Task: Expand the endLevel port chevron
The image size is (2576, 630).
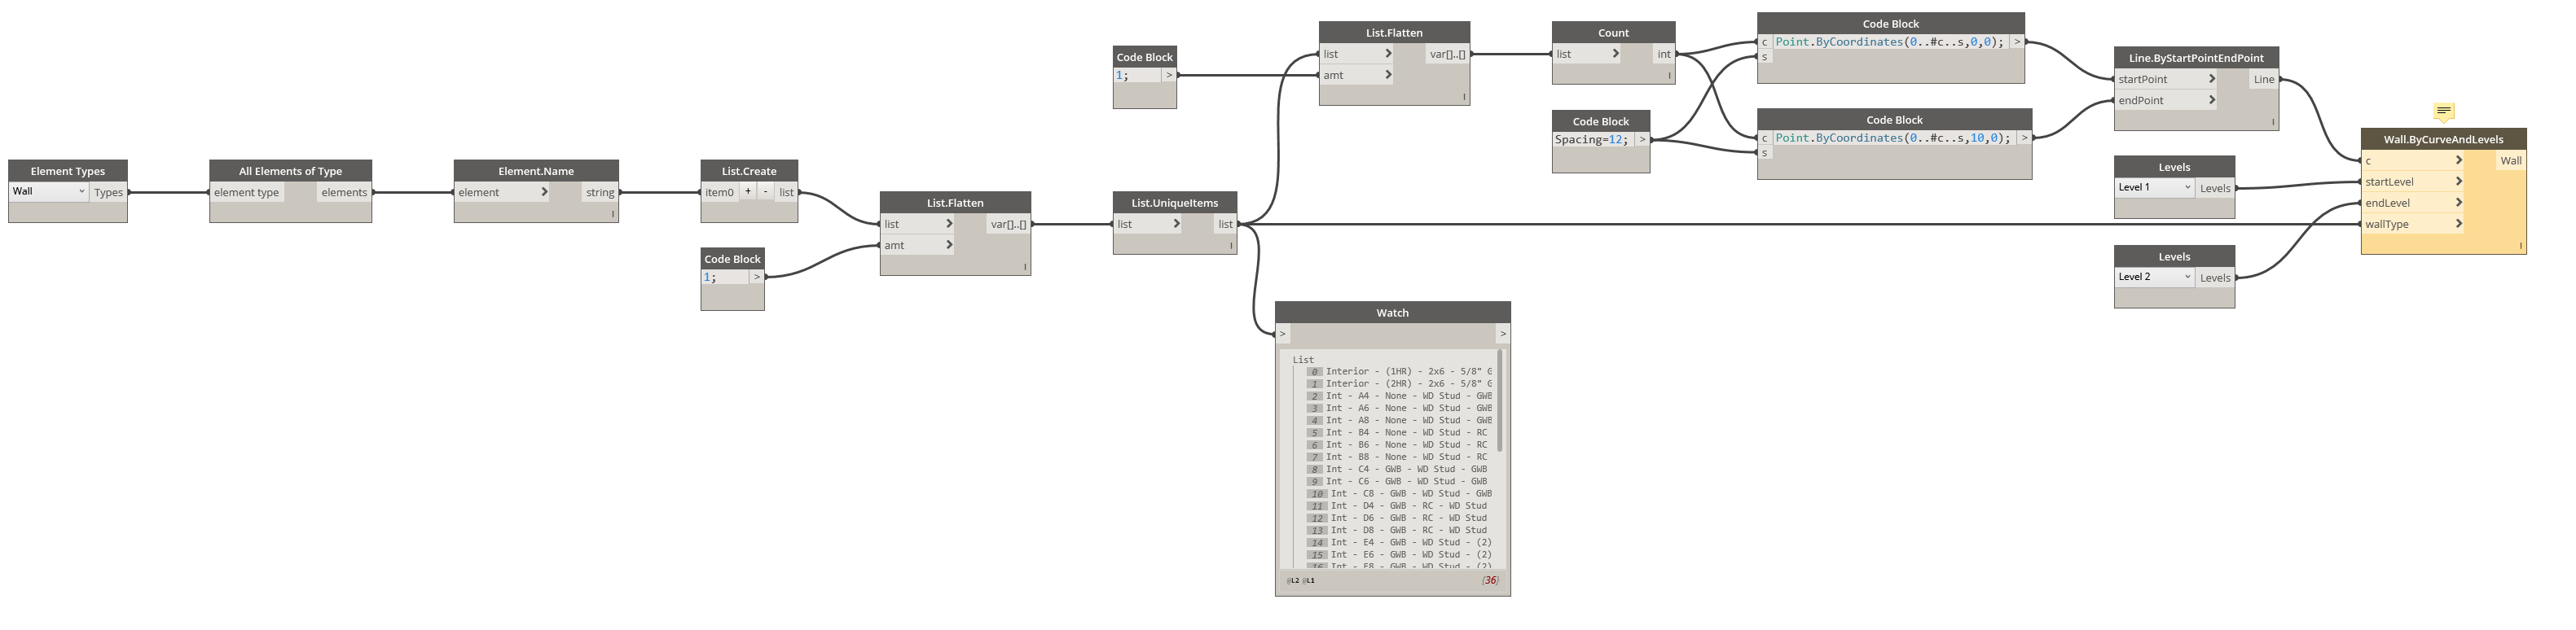Action: coord(2458,203)
